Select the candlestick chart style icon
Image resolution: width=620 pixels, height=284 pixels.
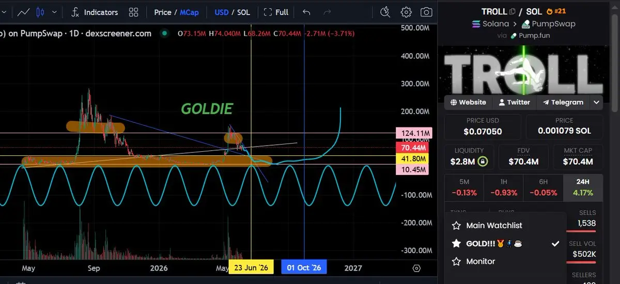(x=41, y=12)
